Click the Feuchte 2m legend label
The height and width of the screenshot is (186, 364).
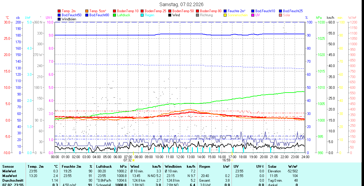(x=236, y=11)
